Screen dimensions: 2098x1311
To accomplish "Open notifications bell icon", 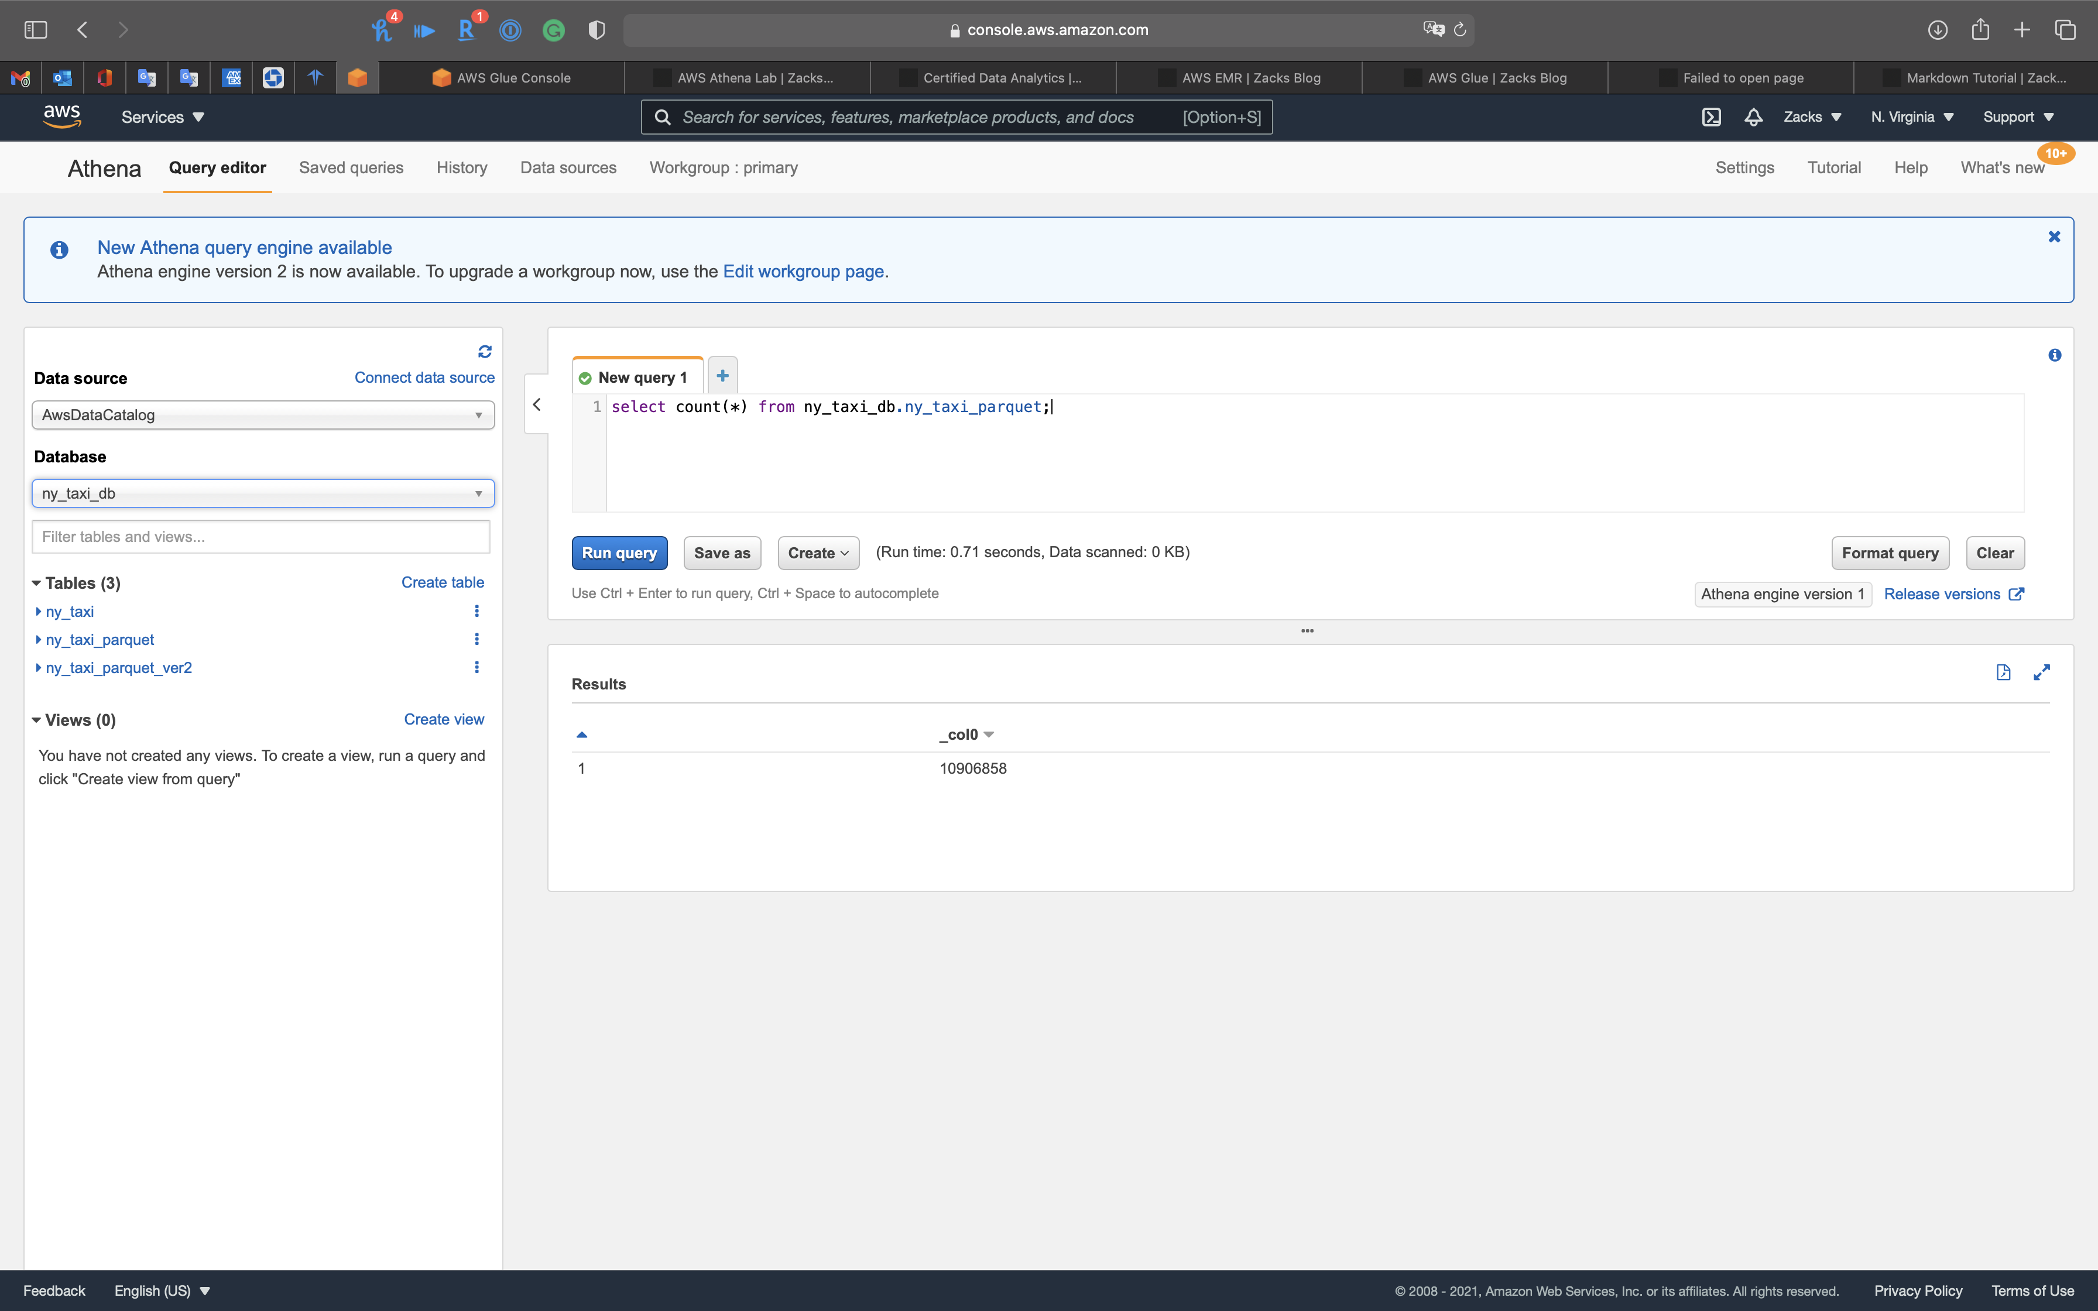I will [x=1753, y=117].
